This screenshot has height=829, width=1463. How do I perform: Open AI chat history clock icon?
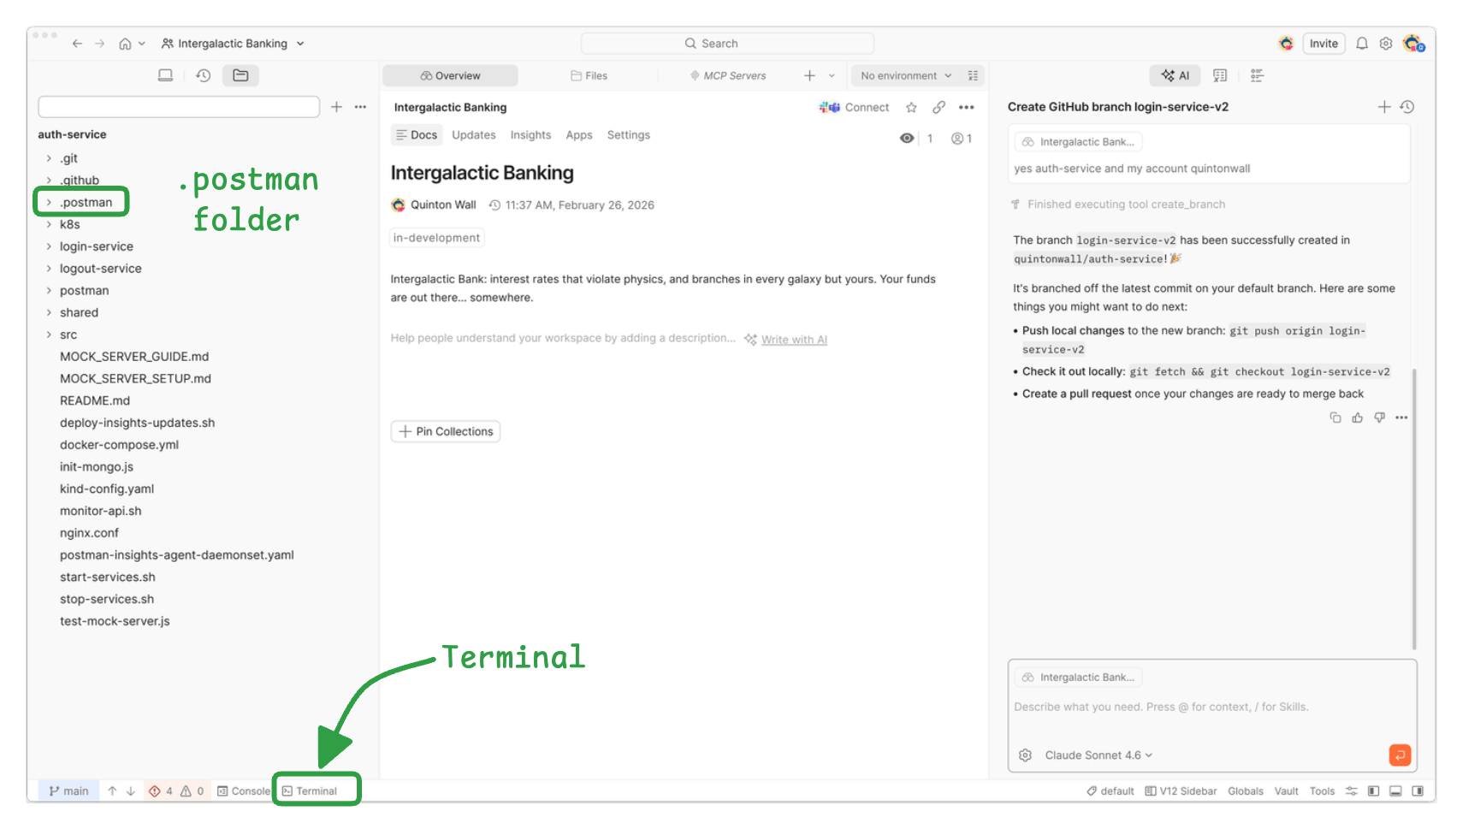[x=1407, y=107]
